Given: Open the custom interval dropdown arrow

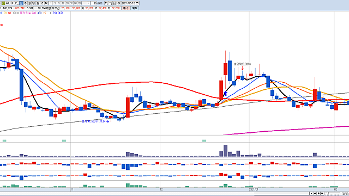Looking at the screenshot, I should coord(88,3).
